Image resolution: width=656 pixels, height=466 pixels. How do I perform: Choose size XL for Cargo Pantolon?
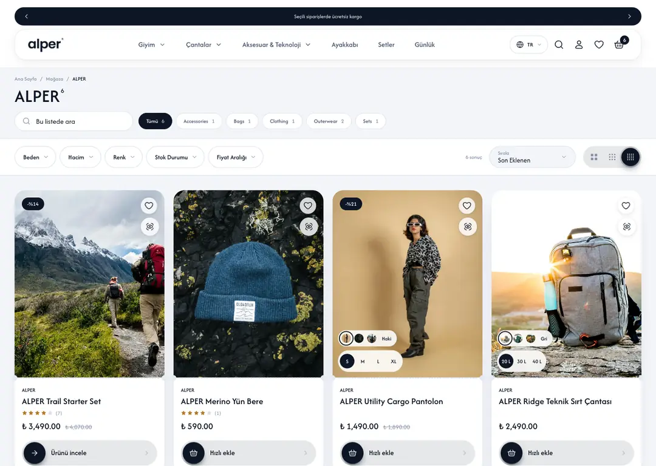[393, 362]
